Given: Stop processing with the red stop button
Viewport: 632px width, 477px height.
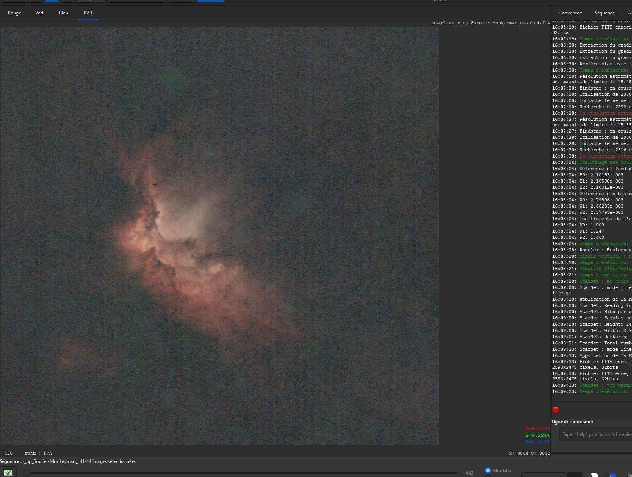Looking at the screenshot, I should (556, 410).
